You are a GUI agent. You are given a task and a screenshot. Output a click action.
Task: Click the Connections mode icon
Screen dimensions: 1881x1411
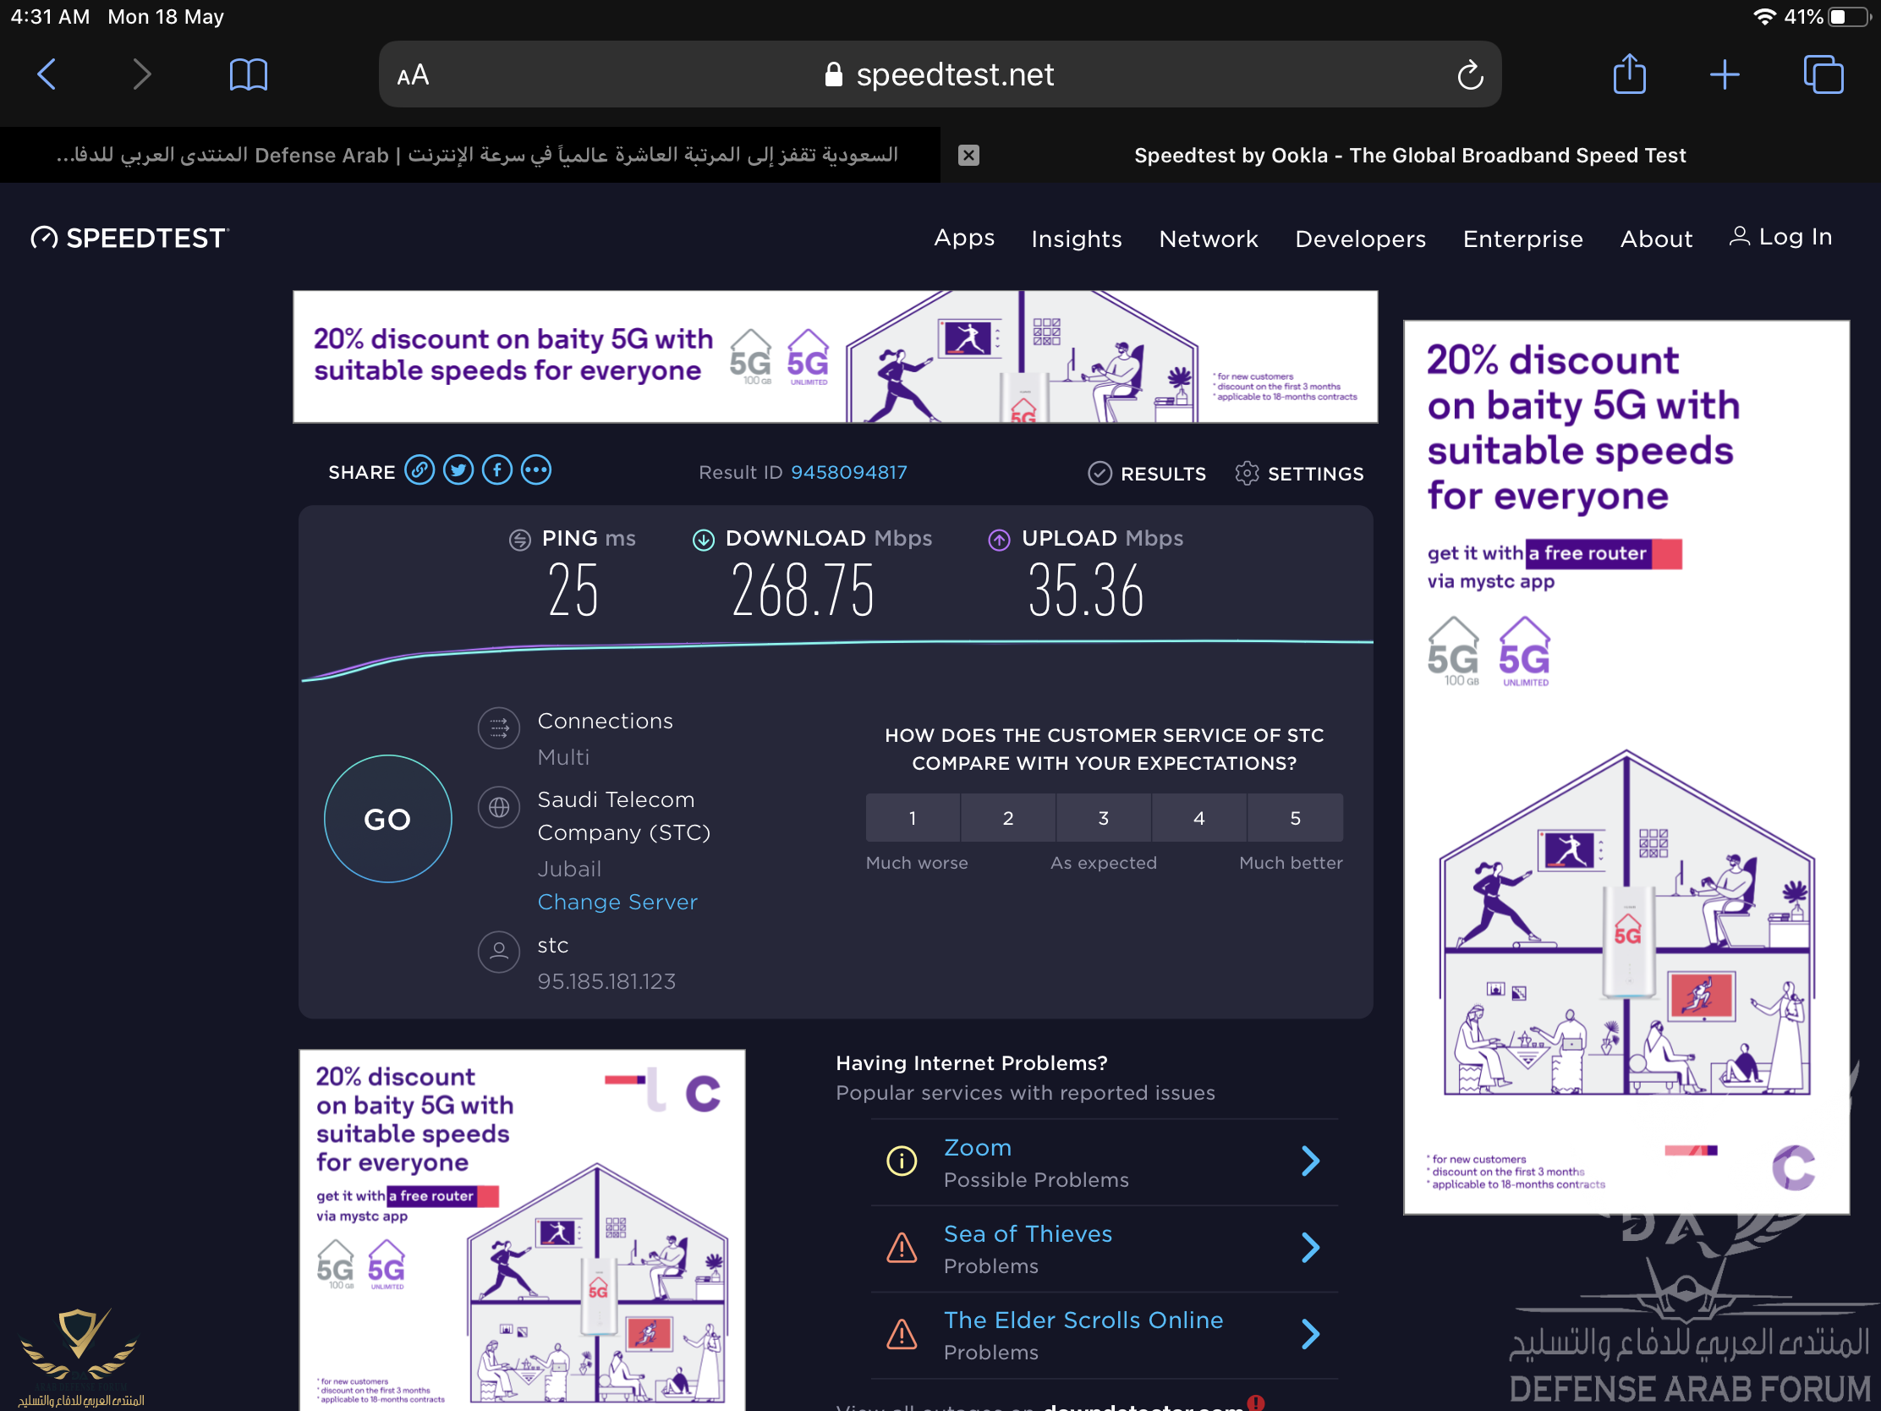point(499,728)
